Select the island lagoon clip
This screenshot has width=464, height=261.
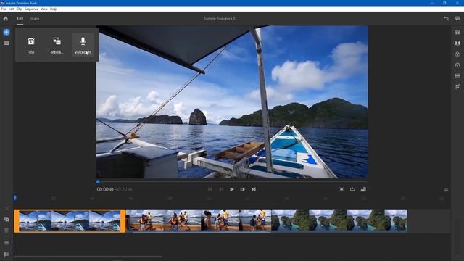click(x=339, y=220)
